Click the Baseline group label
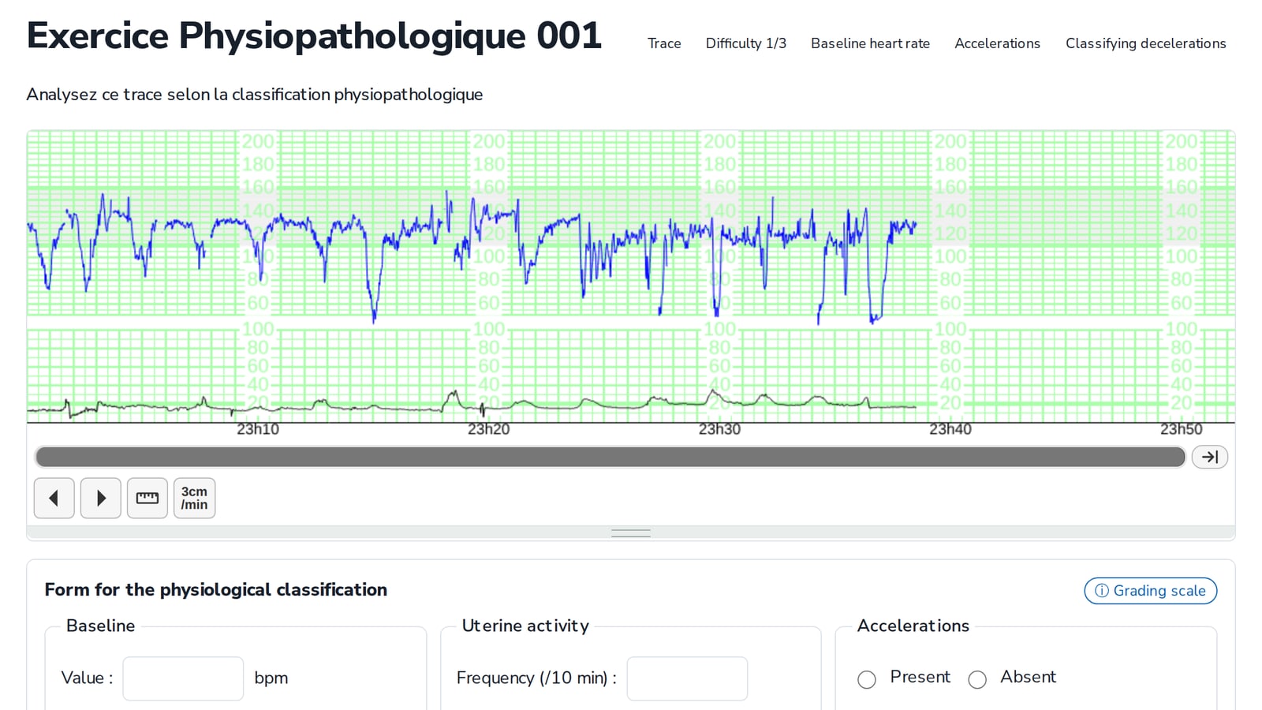 [100, 626]
